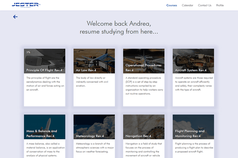This screenshot has width=238, height=158.
Task: Click the Jester Aviation Academy logo
Action: coord(26,5)
